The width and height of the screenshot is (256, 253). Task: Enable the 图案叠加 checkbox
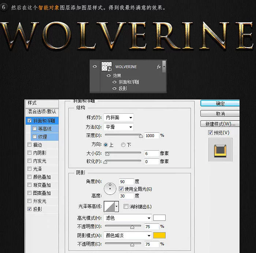pos(29,193)
